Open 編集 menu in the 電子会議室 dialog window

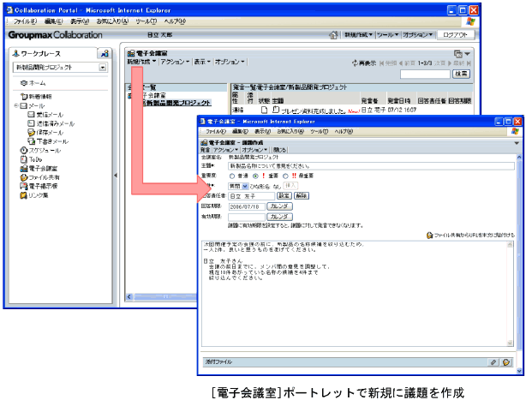click(x=240, y=132)
